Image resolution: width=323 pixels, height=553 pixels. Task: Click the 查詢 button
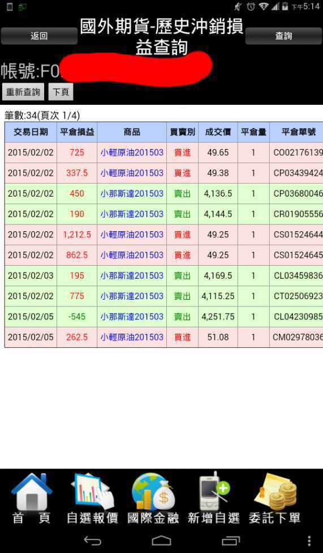click(x=283, y=36)
